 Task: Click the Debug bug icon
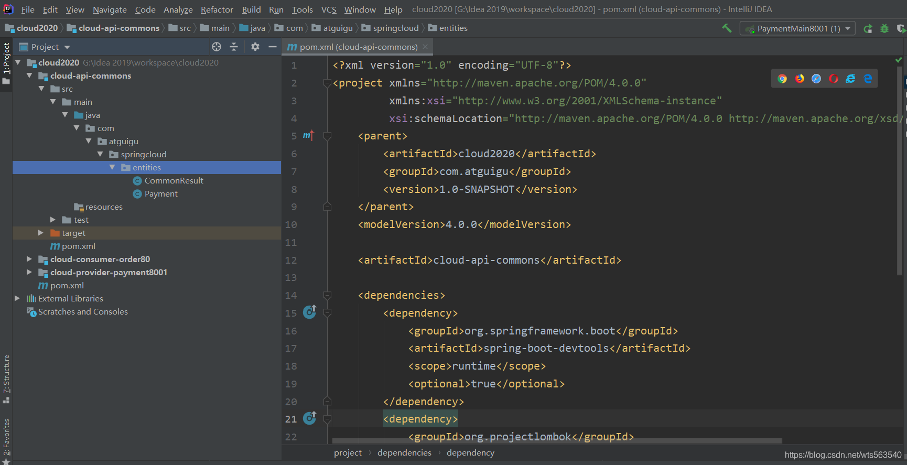tap(884, 28)
